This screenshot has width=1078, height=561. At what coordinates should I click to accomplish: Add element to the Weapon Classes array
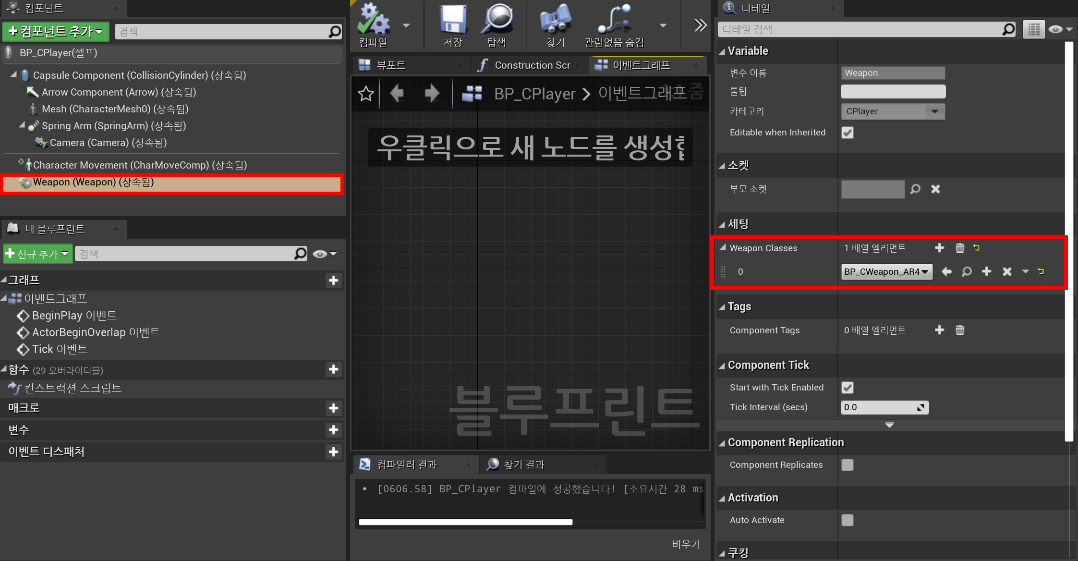coord(939,248)
